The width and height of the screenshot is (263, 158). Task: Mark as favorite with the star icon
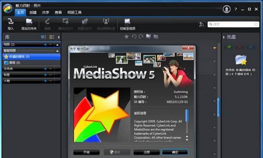[x=127, y=36]
